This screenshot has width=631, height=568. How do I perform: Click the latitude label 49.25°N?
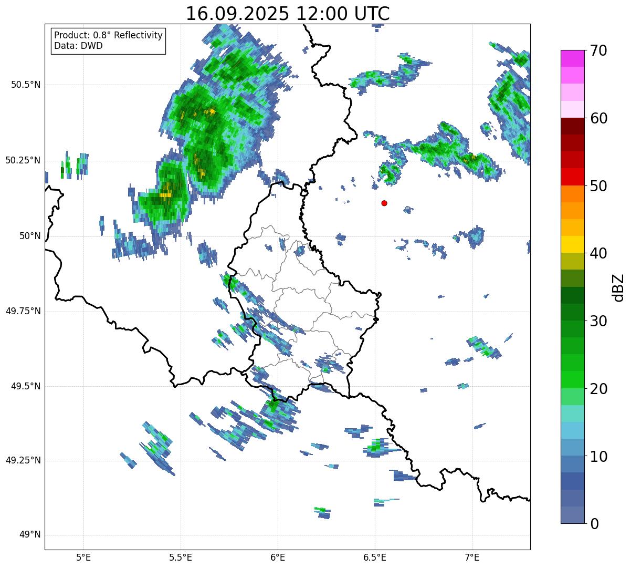[x=23, y=460]
